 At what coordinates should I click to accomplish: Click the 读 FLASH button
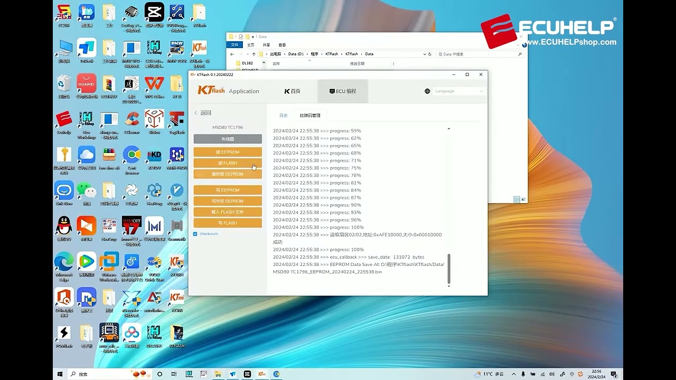(228, 163)
